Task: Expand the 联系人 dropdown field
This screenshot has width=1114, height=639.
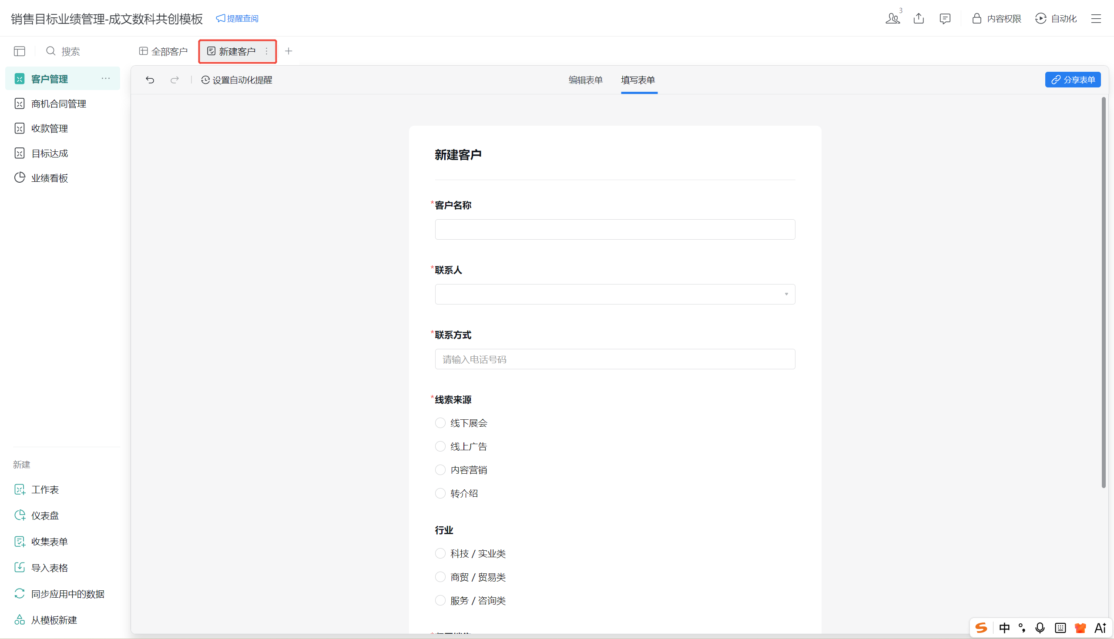Action: pos(614,294)
